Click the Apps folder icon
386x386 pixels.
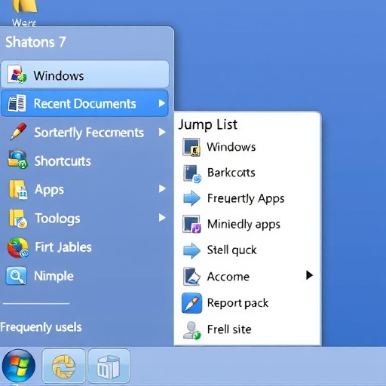tap(18, 189)
